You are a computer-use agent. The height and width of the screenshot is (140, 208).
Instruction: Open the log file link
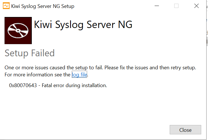click(x=79, y=75)
